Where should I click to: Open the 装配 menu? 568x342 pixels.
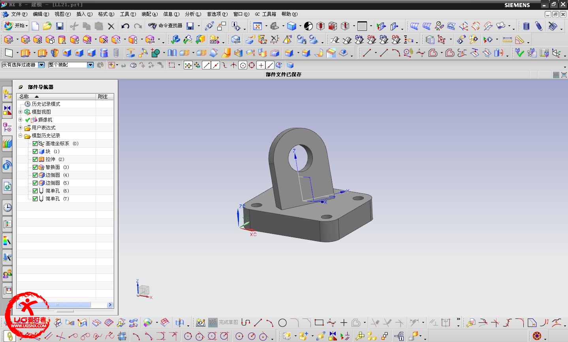pos(149,14)
